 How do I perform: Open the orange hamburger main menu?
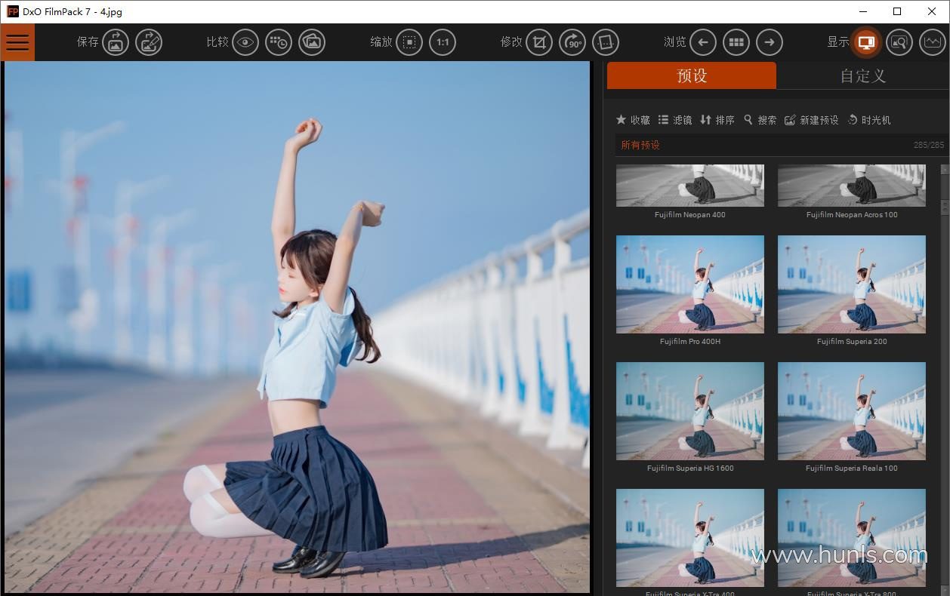coord(17,42)
